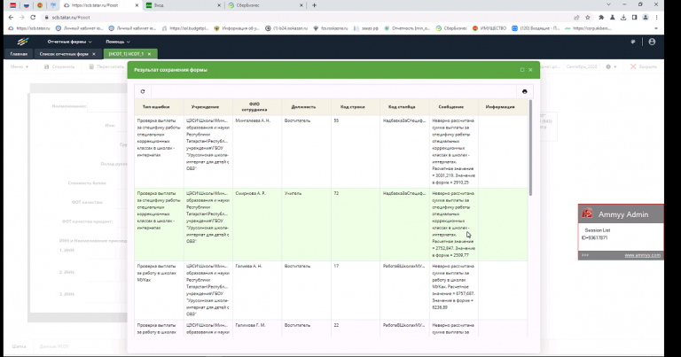Open the СберБизнес bookmark

point(451,28)
